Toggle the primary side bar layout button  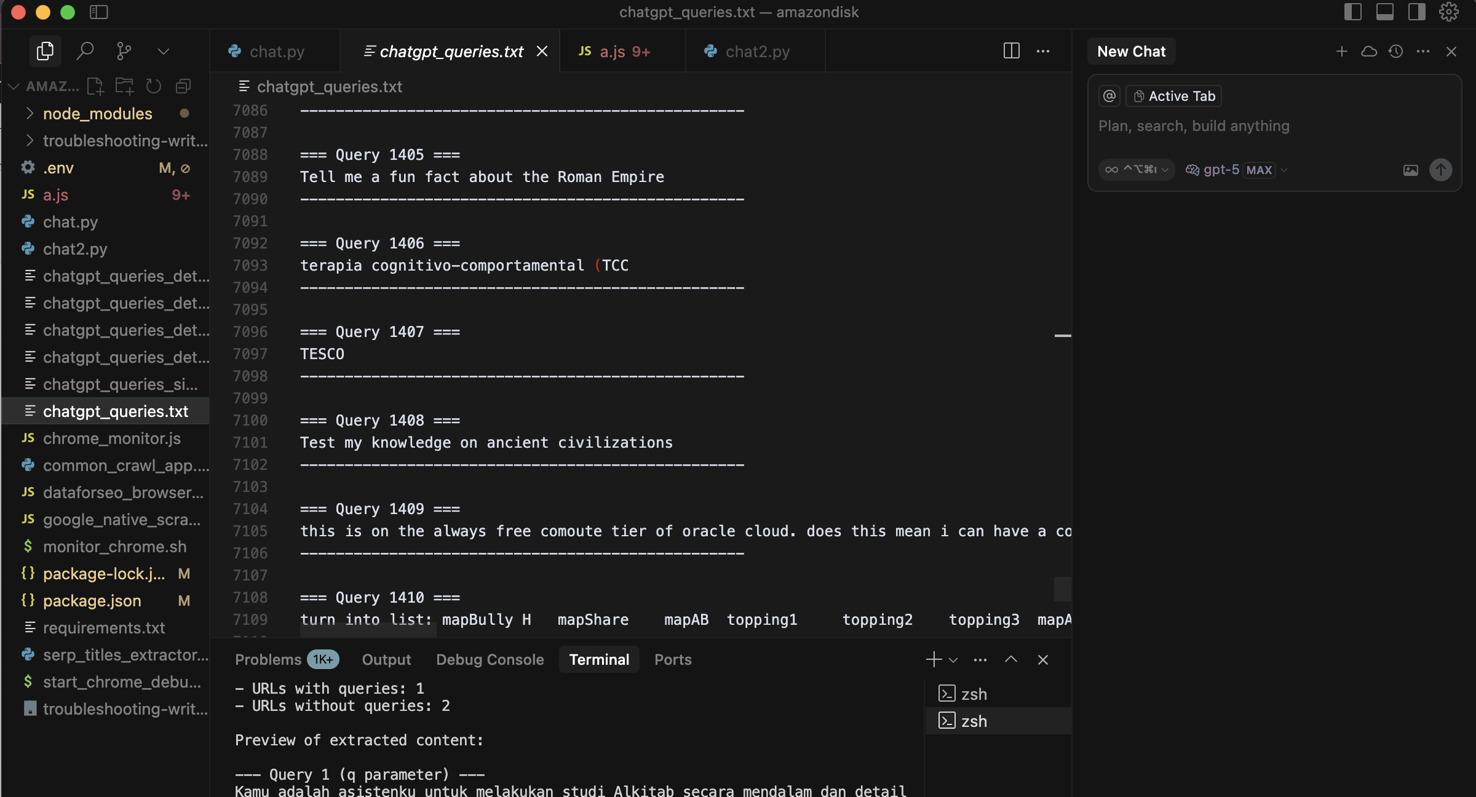(1352, 12)
